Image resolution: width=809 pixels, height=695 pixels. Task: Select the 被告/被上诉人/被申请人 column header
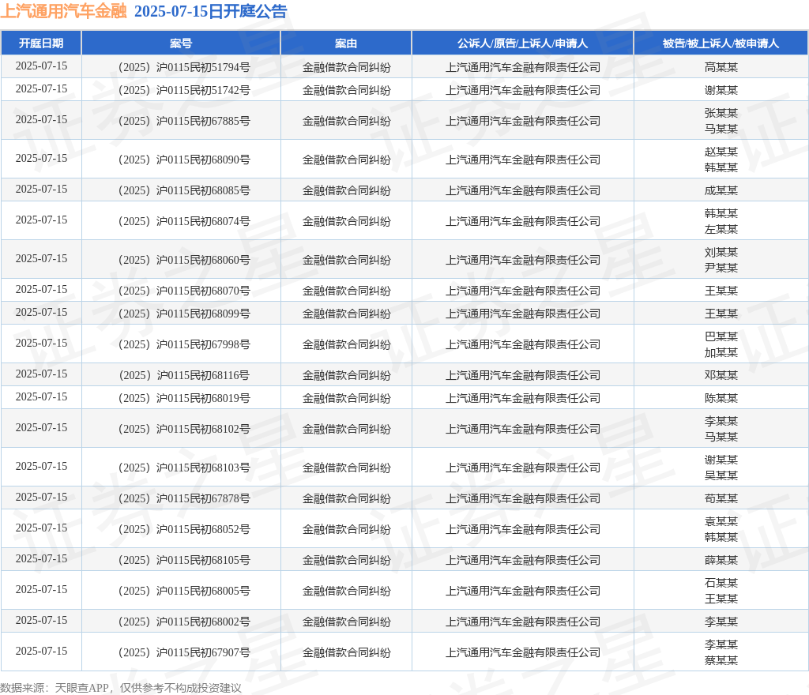721,43
